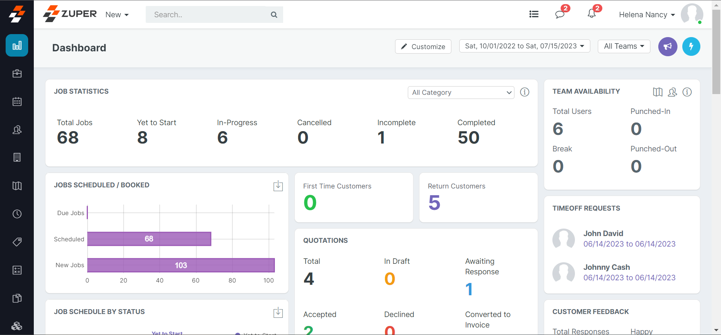Open the dashboard icon in sidebar
The width and height of the screenshot is (721, 335).
[x=17, y=45]
